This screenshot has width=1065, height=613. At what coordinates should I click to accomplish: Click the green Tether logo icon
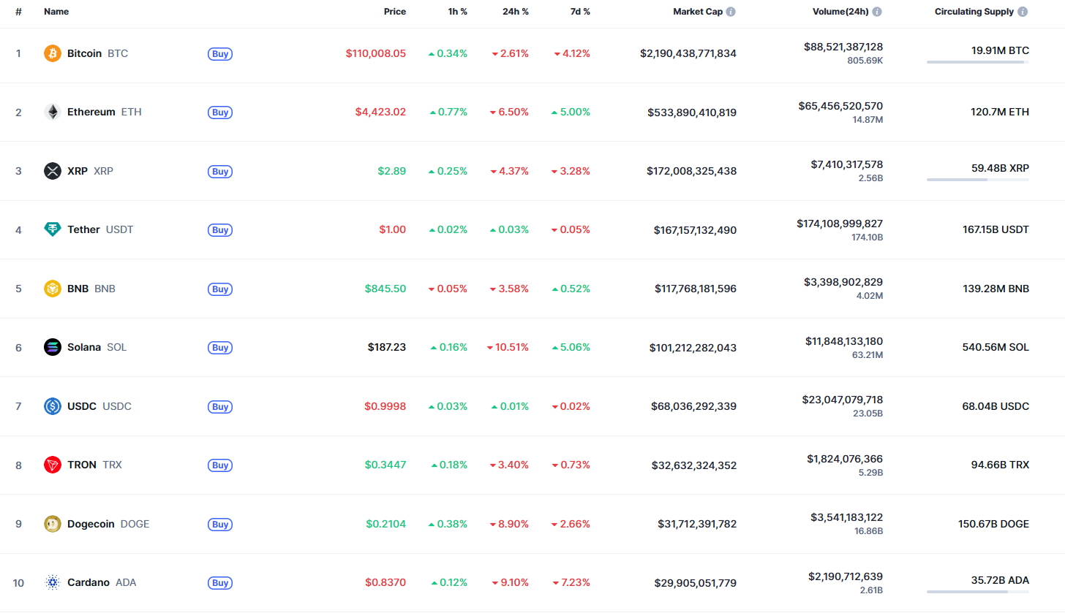tap(53, 229)
